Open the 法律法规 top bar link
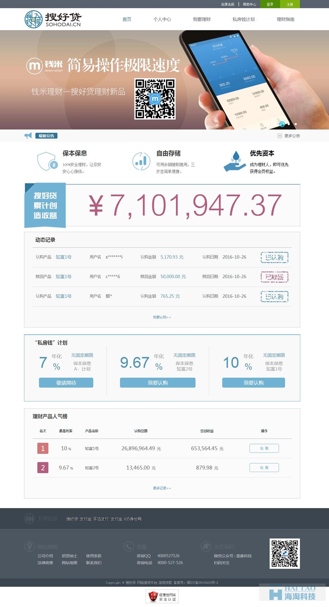 point(227,4)
